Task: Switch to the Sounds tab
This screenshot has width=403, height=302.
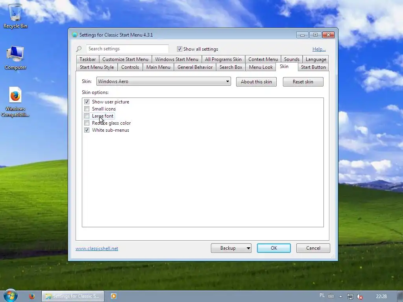Action: (292, 59)
